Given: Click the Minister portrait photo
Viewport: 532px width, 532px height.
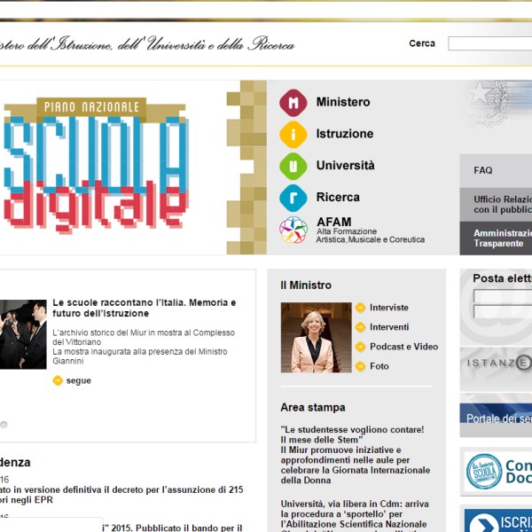Looking at the screenshot, I should [x=316, y=337].
